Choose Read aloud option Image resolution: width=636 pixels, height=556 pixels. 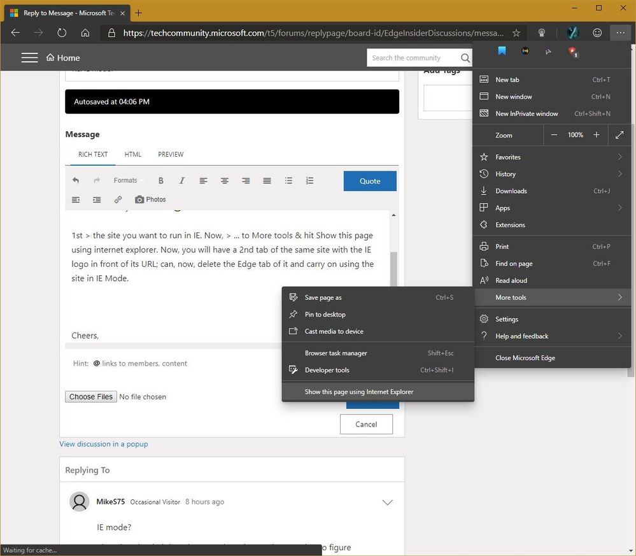pyautogui.click(x=552, y=280)
